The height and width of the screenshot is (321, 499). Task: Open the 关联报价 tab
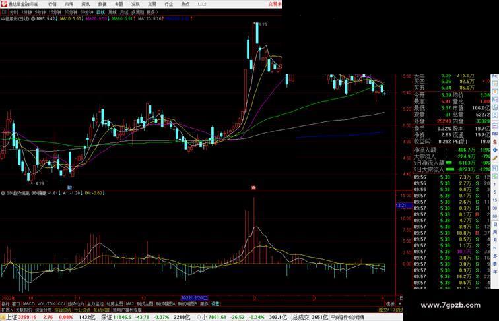coord(24,310)
